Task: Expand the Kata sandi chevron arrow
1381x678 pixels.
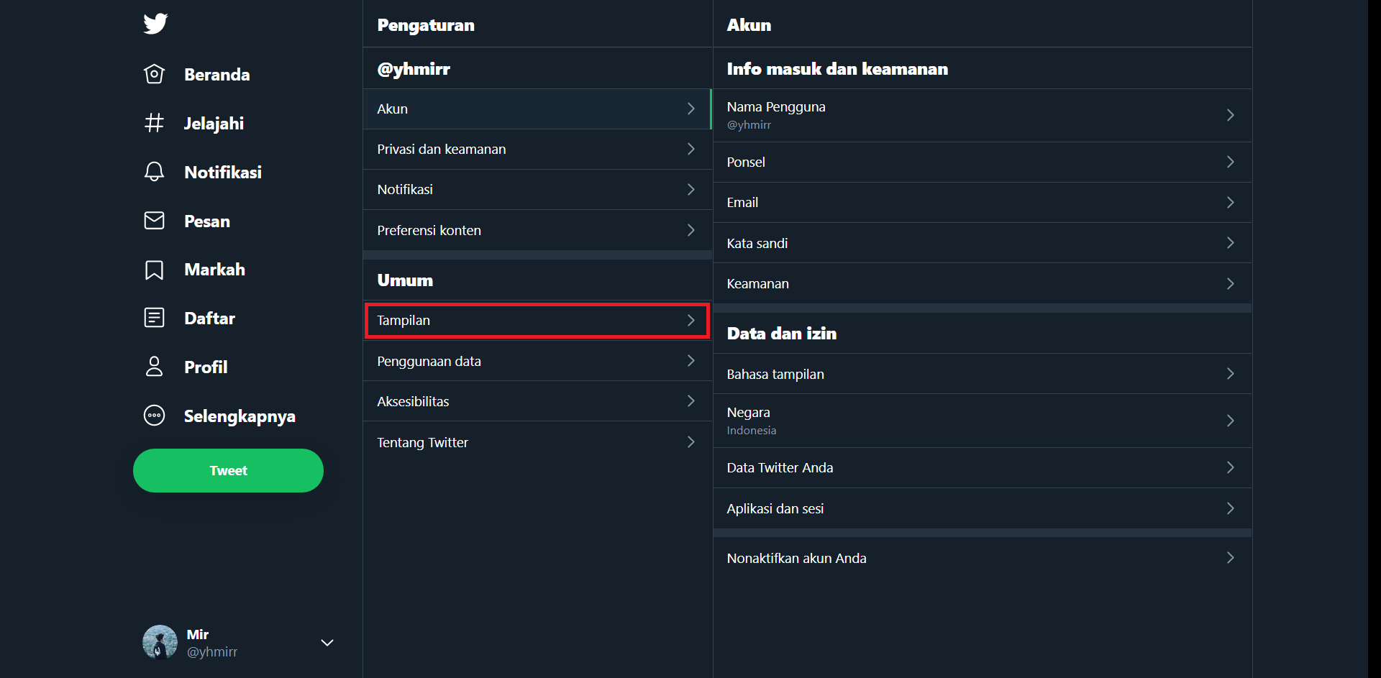Action: click(1230, 243)
